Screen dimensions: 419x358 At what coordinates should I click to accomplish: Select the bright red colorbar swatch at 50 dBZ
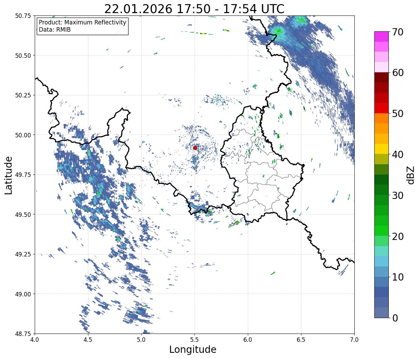click(382, 108)
